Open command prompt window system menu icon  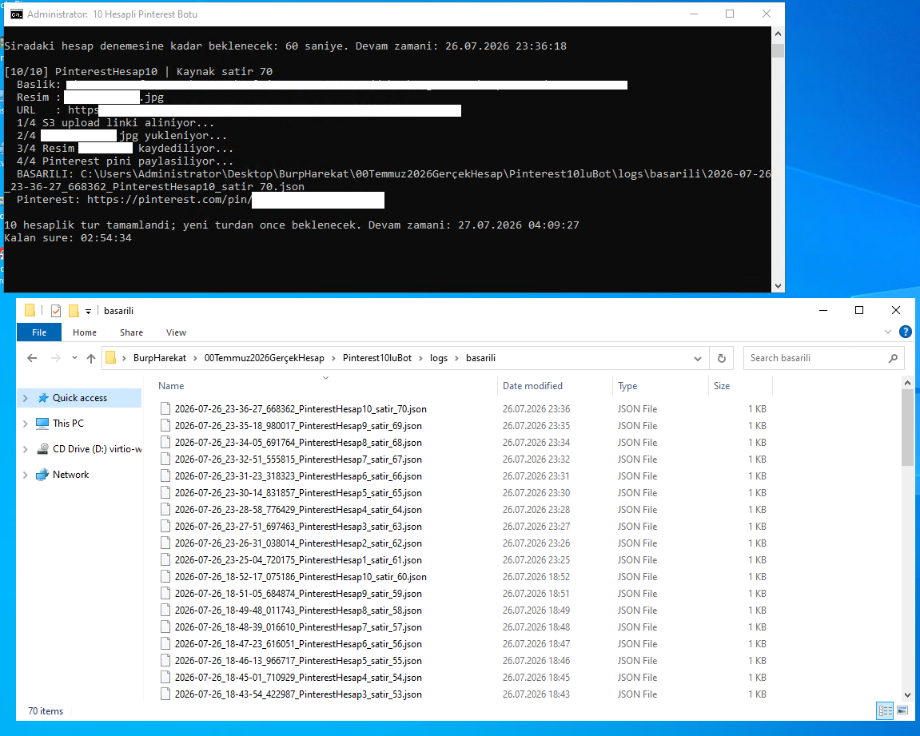tap(17, 14)
